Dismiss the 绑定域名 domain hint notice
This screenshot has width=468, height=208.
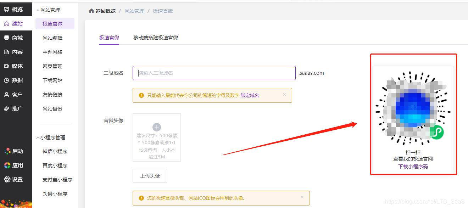point(284,95)
